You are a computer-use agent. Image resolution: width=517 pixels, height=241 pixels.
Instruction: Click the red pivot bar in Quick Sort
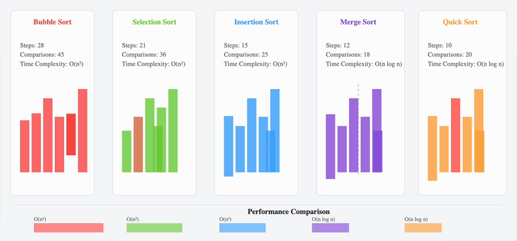456,135
